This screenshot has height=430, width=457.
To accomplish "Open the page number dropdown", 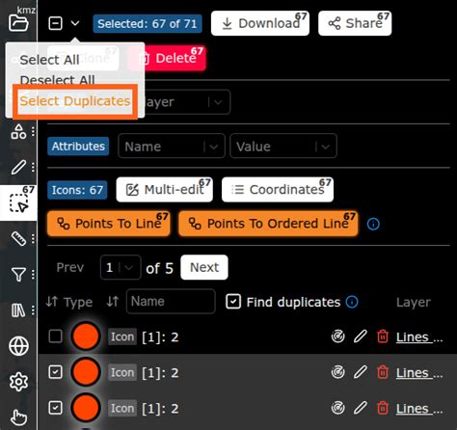I will (121, 267).
